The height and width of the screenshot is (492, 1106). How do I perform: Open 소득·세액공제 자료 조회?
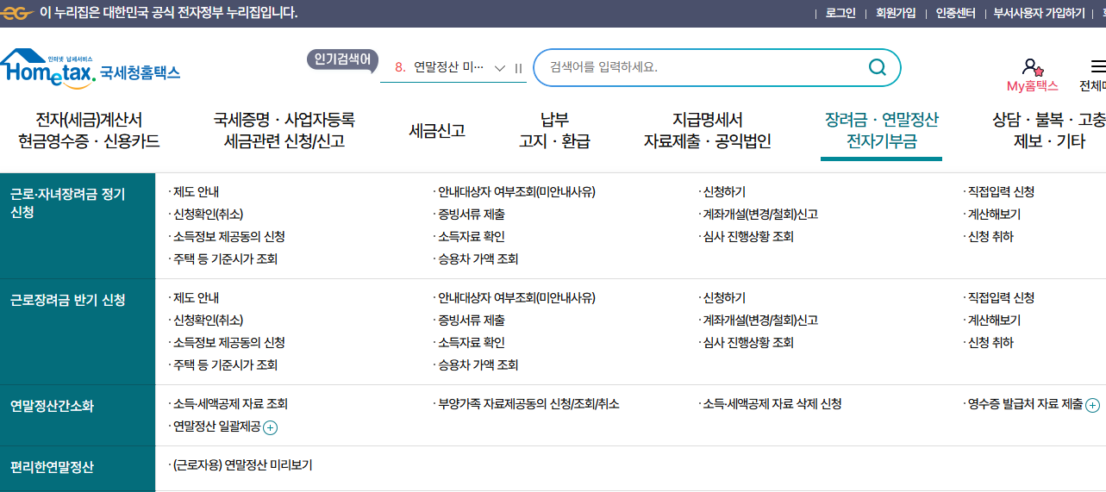(x=230, y=404)
